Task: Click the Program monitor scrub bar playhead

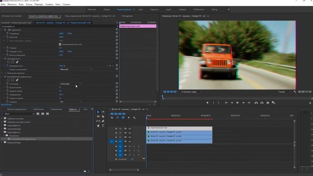Action: coord(162,96)
